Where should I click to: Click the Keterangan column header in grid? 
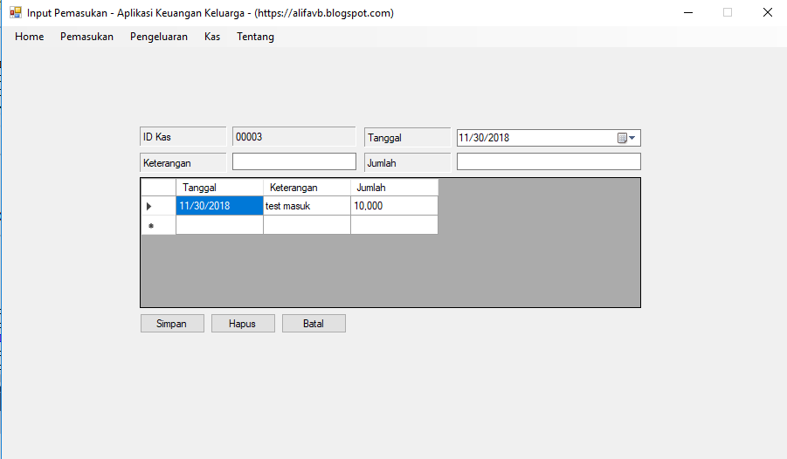coord(307,188)
